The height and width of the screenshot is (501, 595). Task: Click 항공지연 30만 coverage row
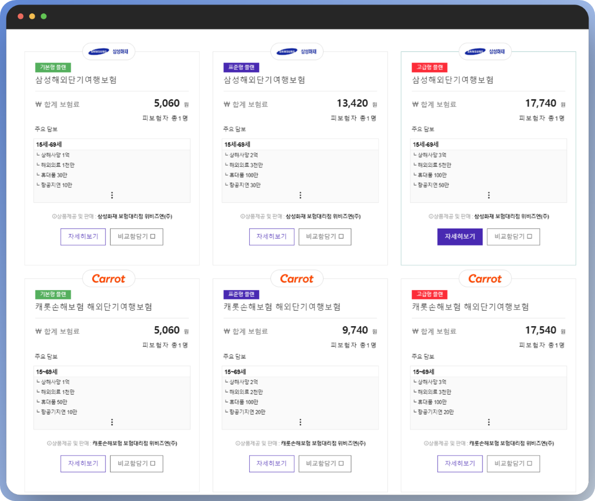[x=243, y=185]
